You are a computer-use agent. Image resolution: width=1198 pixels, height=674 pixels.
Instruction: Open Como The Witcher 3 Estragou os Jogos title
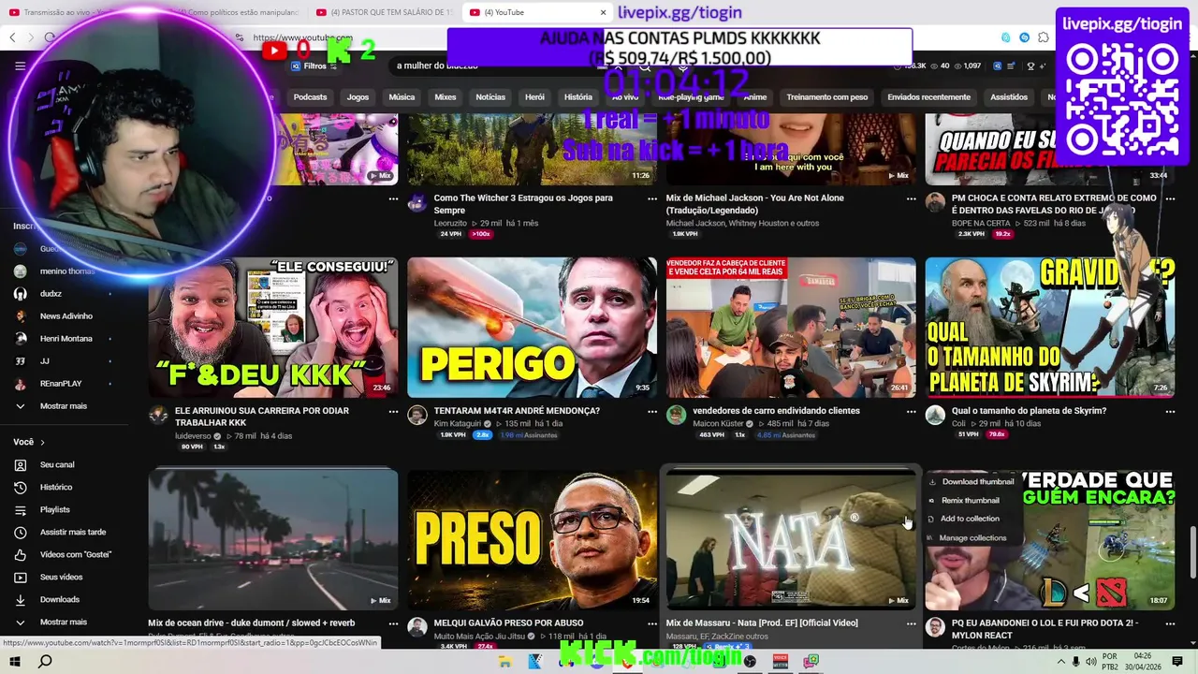click(523, 204)
